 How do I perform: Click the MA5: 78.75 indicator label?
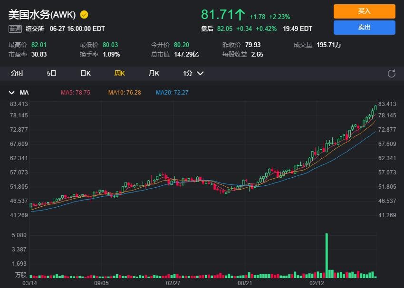[x=75, y=93]
